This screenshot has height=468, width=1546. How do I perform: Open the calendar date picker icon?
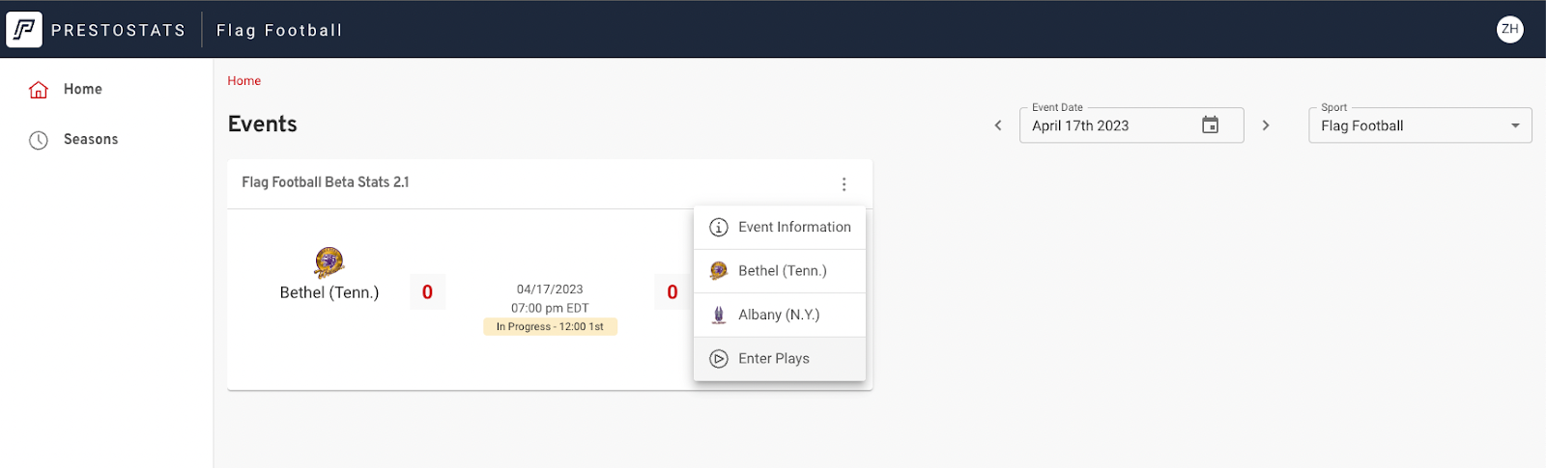(x=1210, y=125)
